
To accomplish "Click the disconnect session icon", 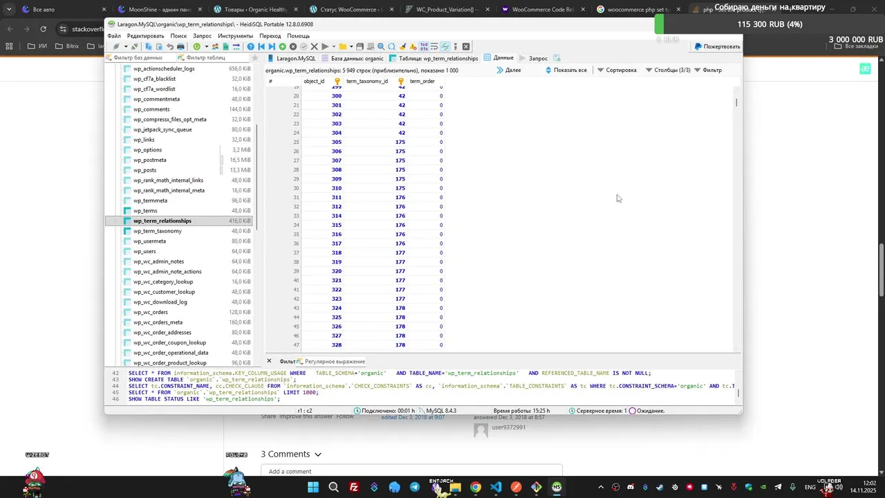I will coord(134,46).
